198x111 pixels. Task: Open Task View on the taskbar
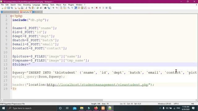[x=67, y=108]
